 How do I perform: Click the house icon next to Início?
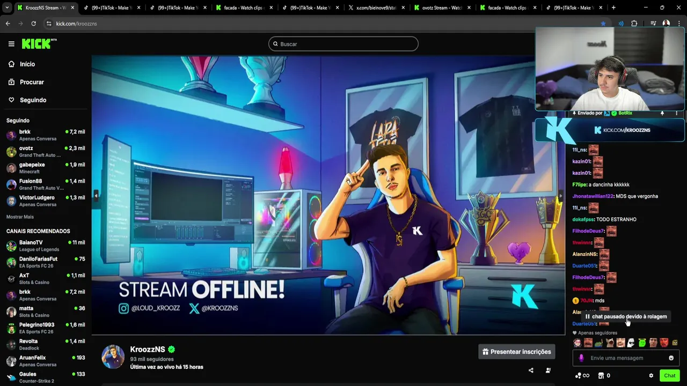pyautogui.click(x=11, y=64)
